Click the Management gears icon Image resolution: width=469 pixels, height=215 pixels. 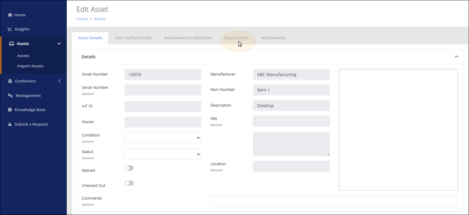10,95
